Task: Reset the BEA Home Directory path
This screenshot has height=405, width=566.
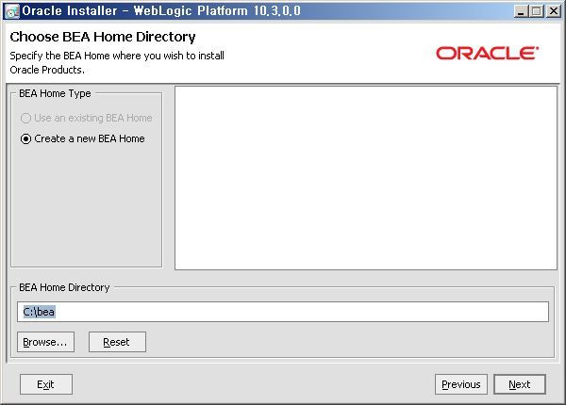Action: coord(117,342)
